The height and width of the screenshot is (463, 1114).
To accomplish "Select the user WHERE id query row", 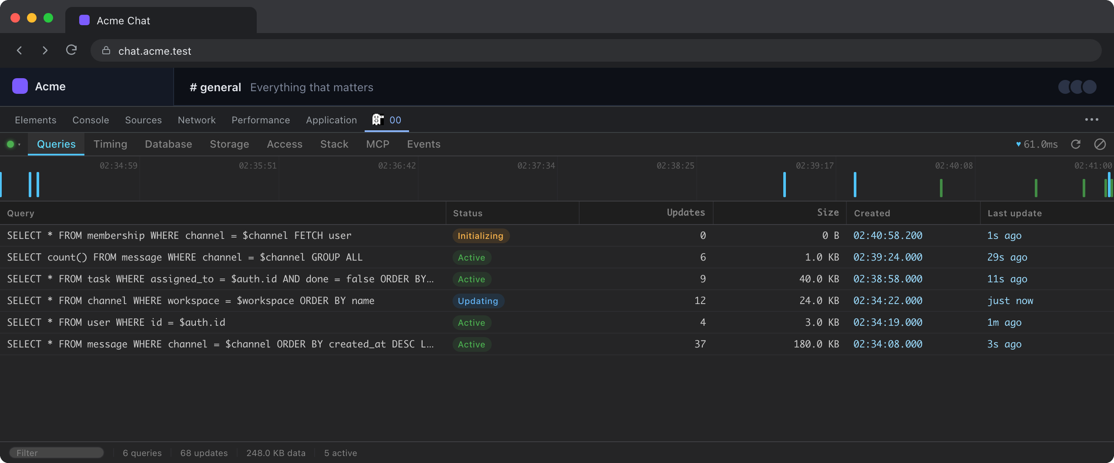I will click(x=557, y=322).
